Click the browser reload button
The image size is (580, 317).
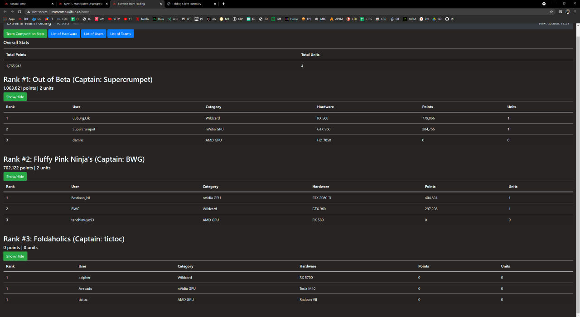[19, 12]
